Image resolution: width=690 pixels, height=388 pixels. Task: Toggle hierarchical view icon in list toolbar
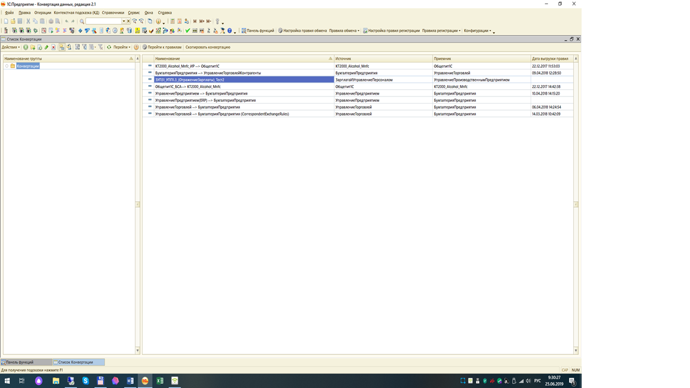[x=62, y=47]
